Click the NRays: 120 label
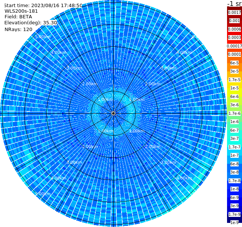Screen dimensions: 242x227 pyautogui.click(x=18, y=29)
